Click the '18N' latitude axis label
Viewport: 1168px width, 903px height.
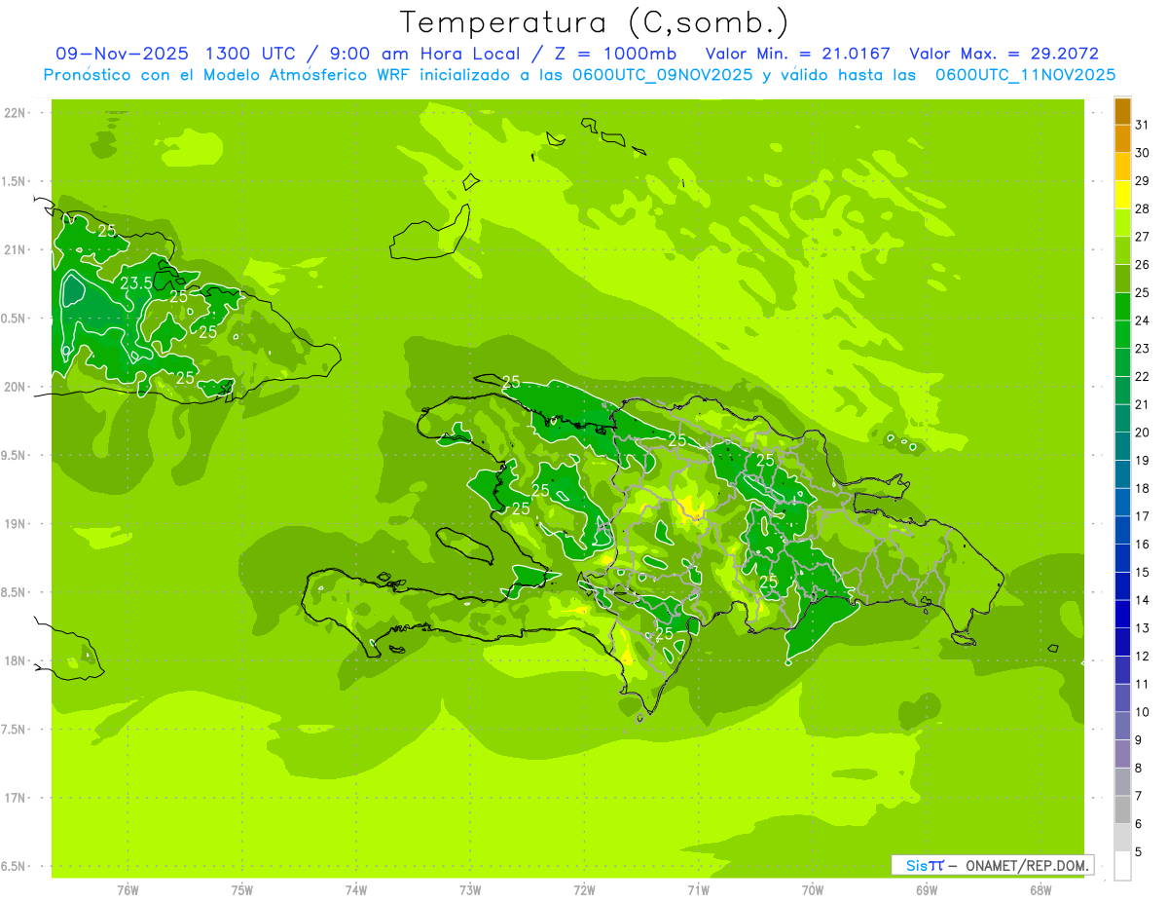point(16,660)
